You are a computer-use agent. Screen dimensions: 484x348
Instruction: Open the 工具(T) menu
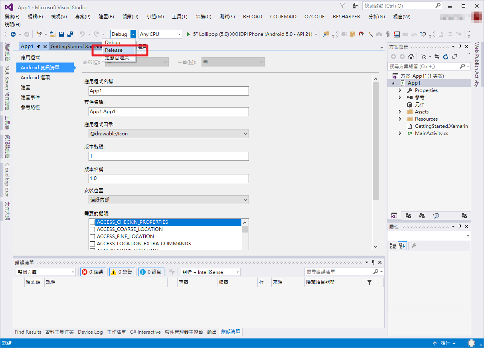point(180,16)
